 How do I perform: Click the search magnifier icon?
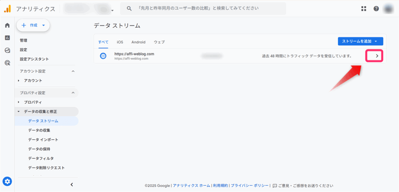(x=129, y=9)
